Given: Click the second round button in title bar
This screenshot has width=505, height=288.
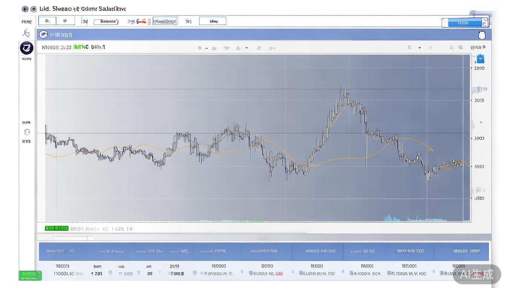Looking at the screenshot, I should pos(33,9).
